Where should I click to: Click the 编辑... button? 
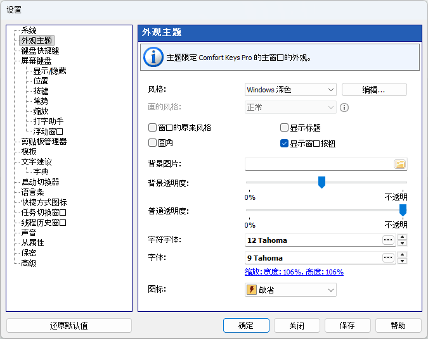[x=374, y=90]
